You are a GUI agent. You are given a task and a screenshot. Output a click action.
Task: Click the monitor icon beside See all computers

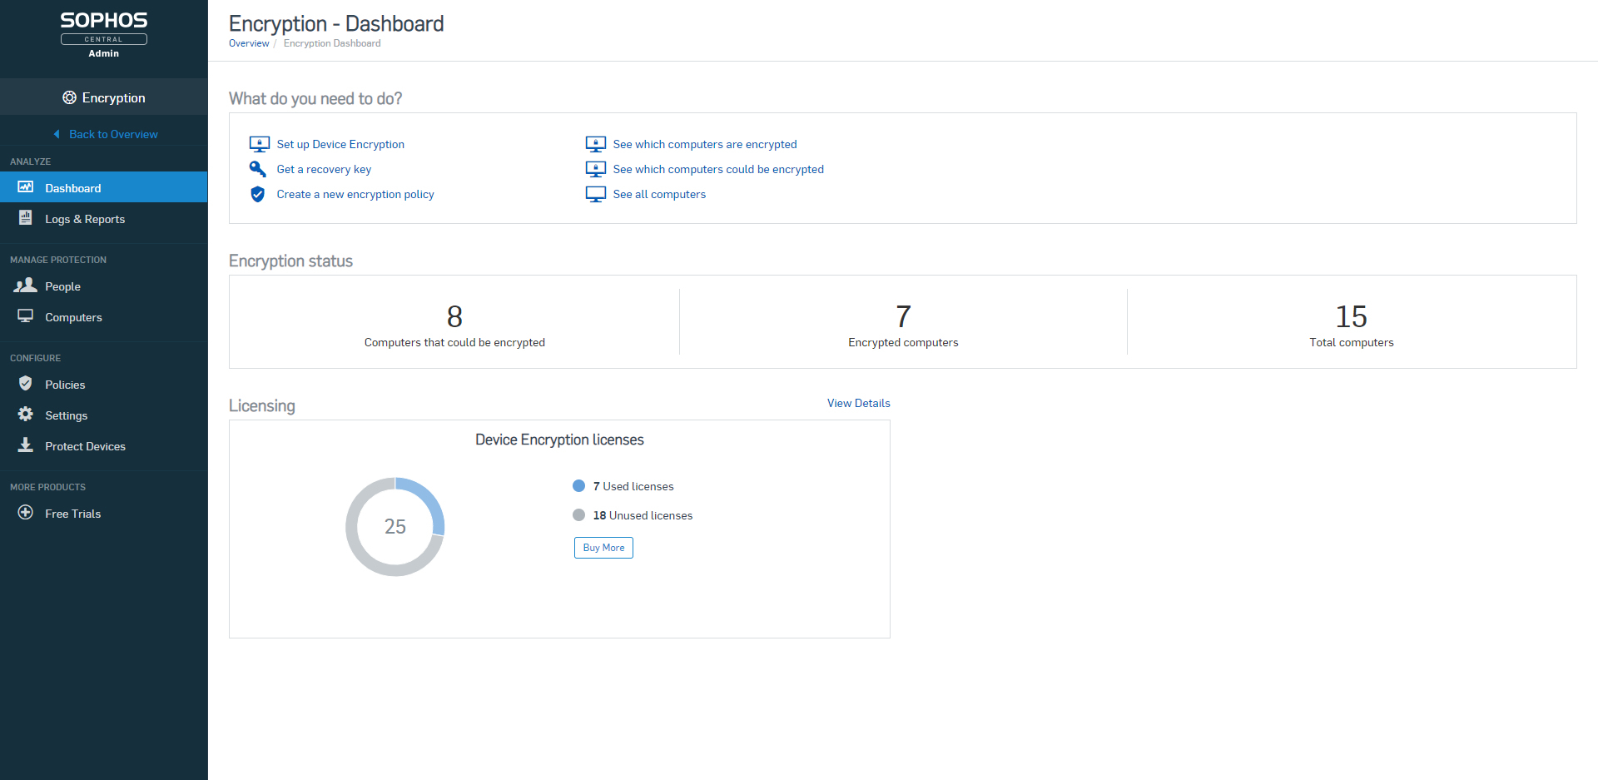click(x=595, y=194)
